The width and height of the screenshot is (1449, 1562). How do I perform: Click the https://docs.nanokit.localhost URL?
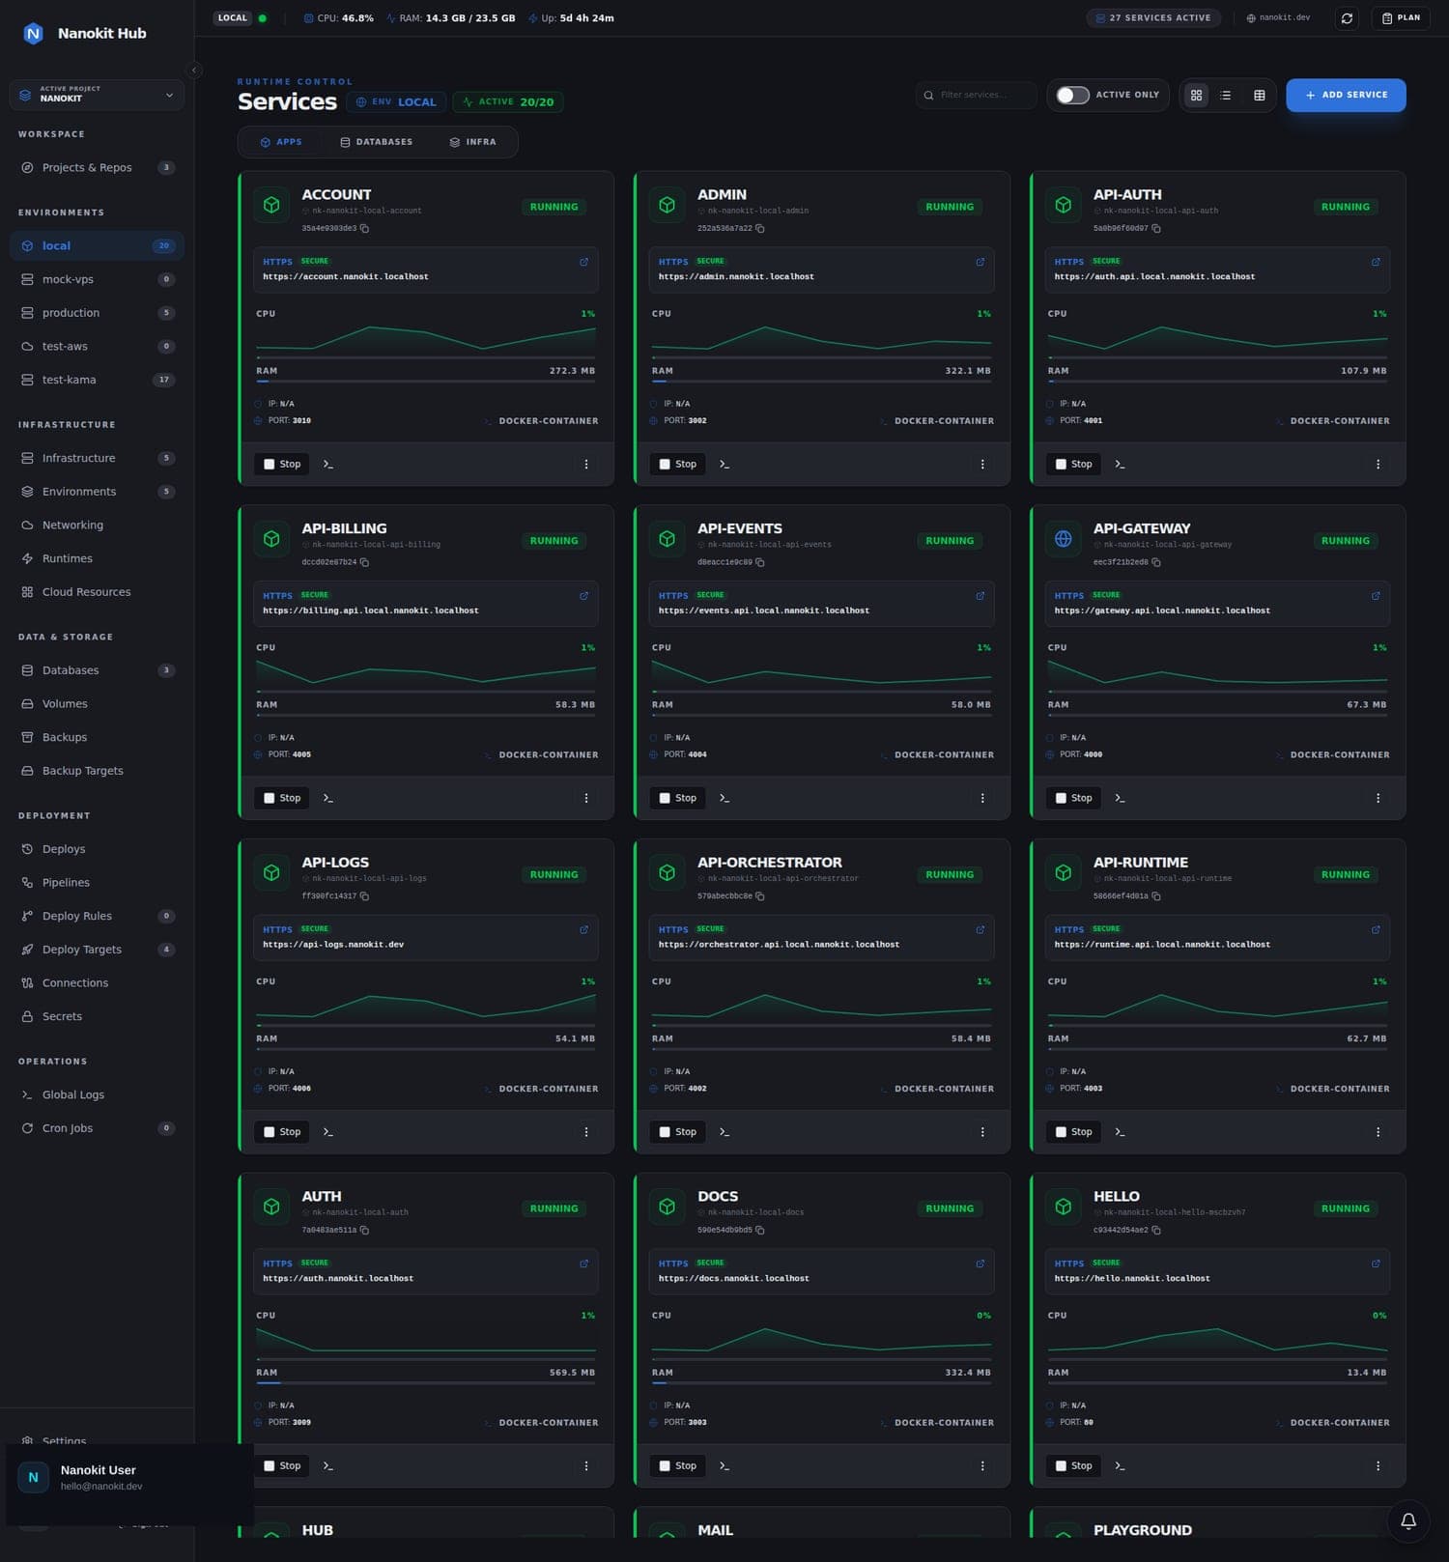coord(734,1279)
